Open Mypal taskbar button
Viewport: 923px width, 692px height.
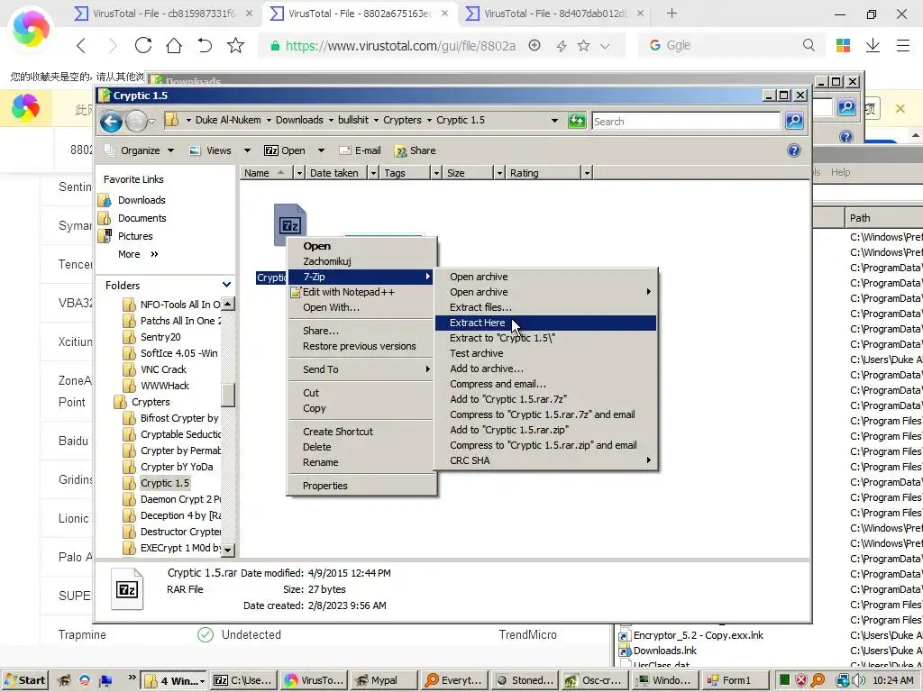point(383,680)
